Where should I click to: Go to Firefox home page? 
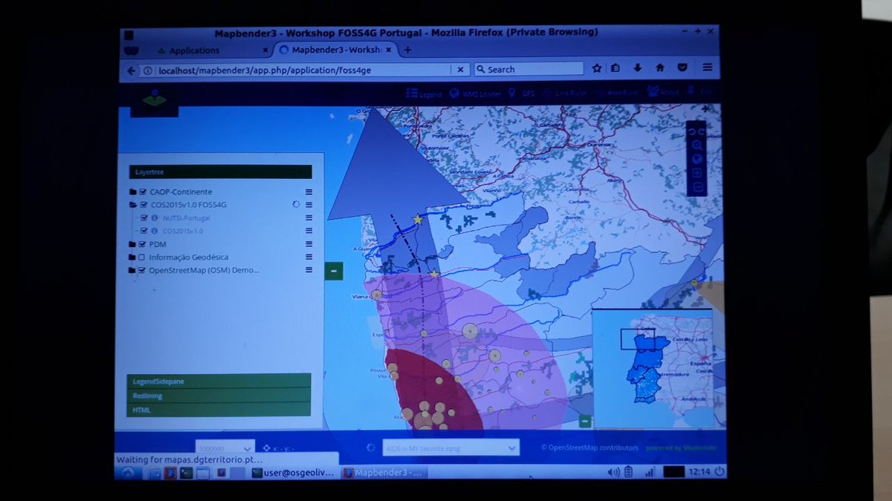click(x=659, y=68)
